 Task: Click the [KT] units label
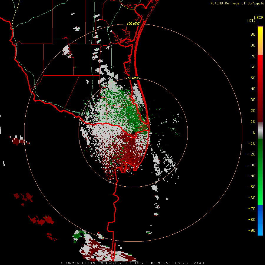(251, 20)
